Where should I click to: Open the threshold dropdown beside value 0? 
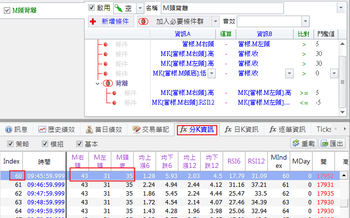pyautogui.click(x=334, y=73)
